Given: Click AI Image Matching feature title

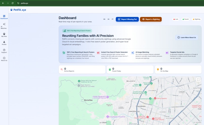Looking at the screenshot, I should [x=142, y=52].
